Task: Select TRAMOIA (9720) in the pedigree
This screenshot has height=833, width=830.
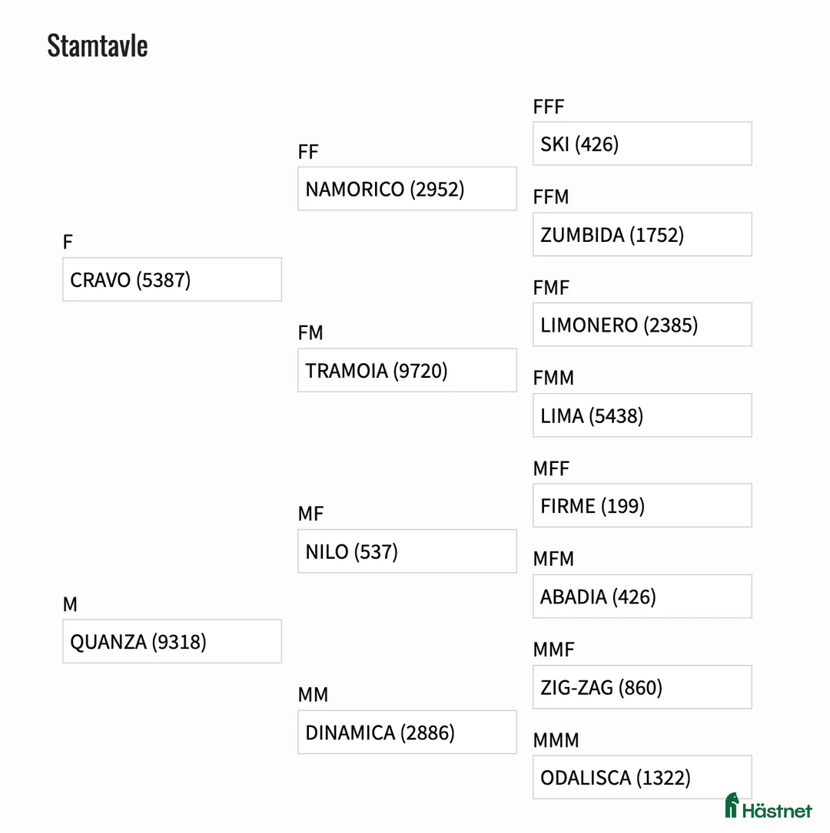Action: [x=407, y=370]
